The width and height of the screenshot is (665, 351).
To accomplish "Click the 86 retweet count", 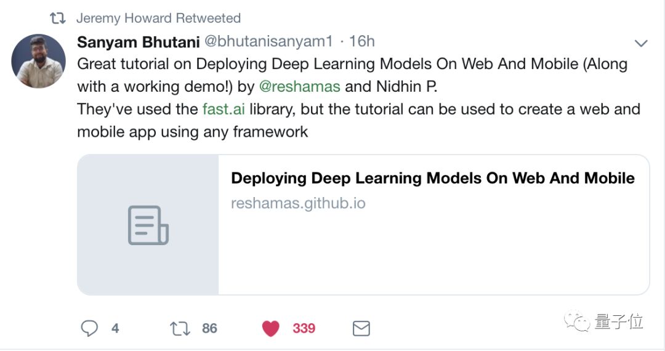I will tap(209, 328).
